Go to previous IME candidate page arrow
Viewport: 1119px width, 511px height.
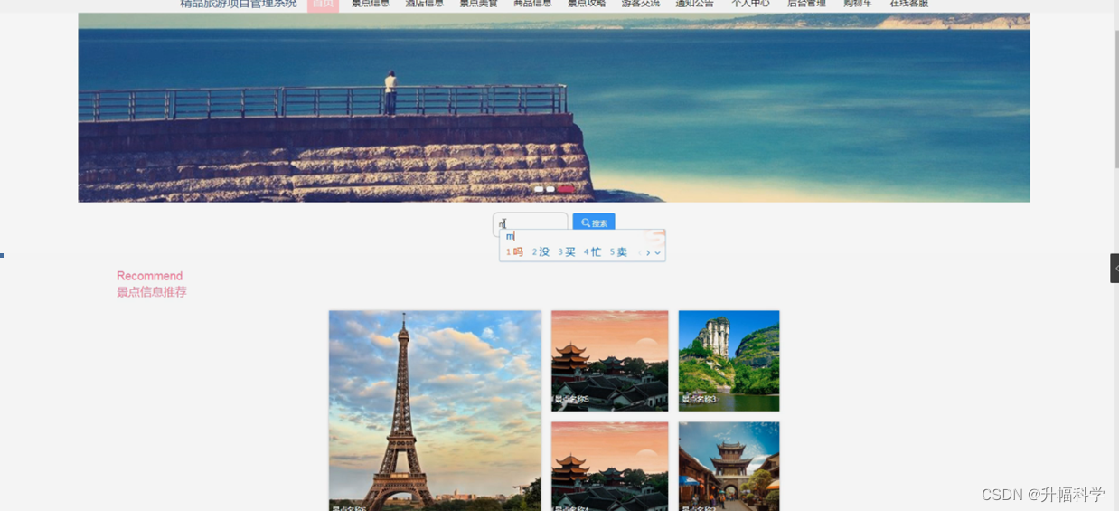point(640,253)
